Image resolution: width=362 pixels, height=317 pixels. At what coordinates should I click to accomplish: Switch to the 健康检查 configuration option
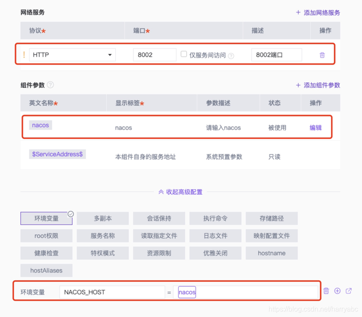(46, 253)
